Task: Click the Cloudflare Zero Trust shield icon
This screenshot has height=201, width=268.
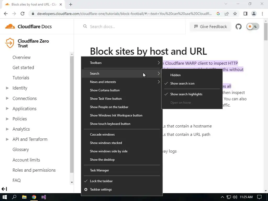Action: tap(10, 43)
